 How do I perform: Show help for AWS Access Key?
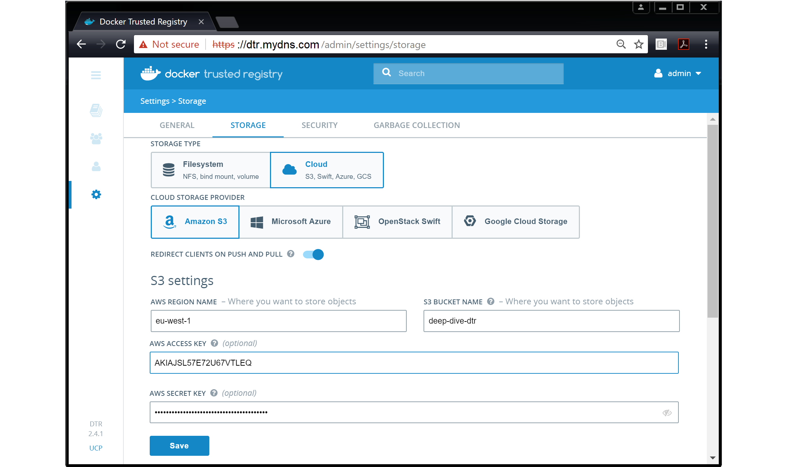click(x=214, y=343)
